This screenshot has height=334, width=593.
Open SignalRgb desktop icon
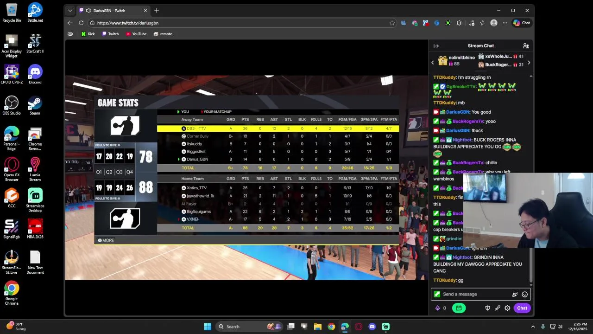point(12,229)
